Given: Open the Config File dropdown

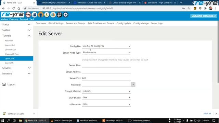Looking at the screenshot, I should point(106,46).
